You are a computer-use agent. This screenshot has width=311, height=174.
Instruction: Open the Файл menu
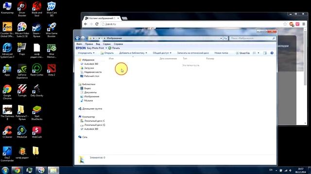tap(79, 44)
